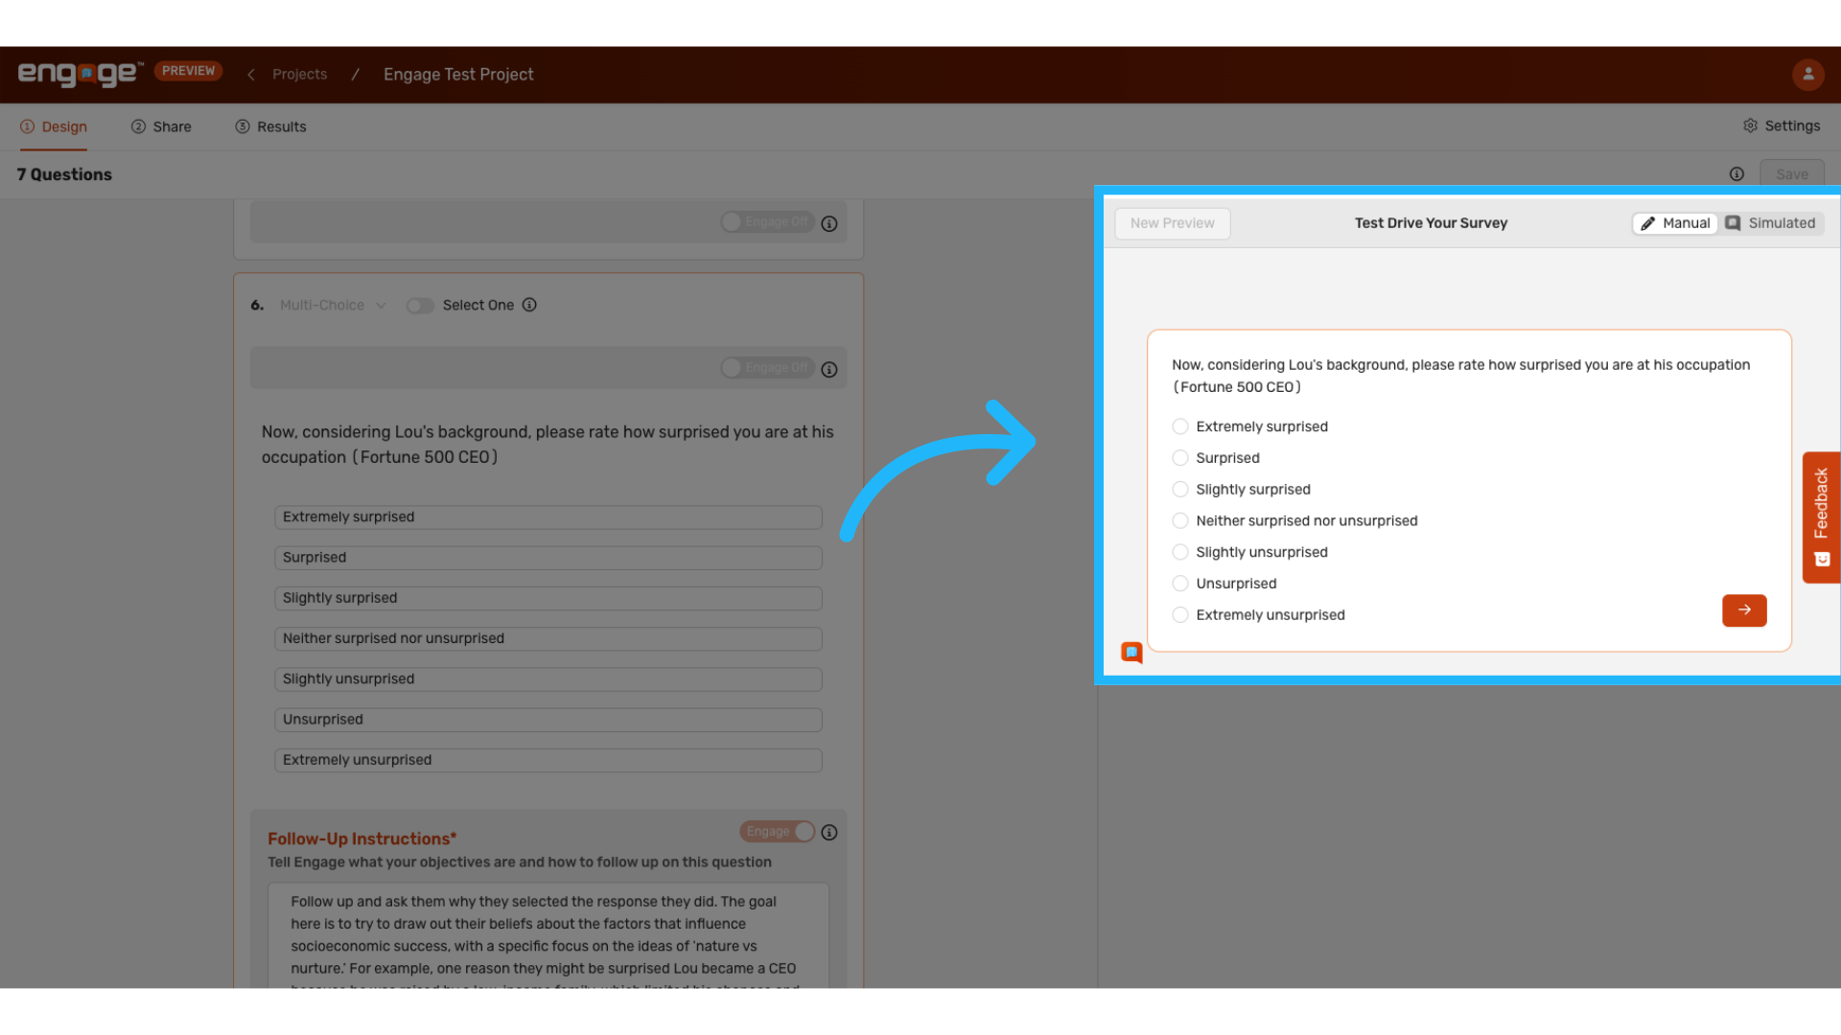Edit Neither surprised nor unsurprised answer field
The width and height of the screenshot is (1841, 1035).
point(548,638)
